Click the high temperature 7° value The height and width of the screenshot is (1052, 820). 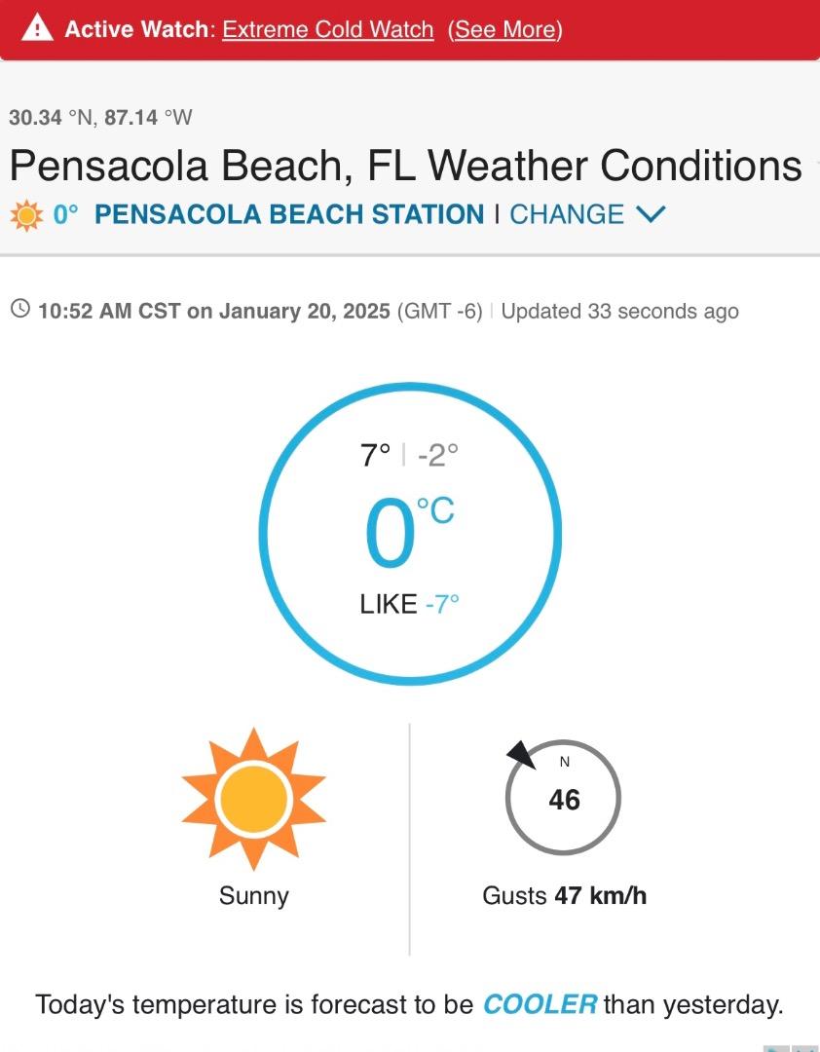375,456
